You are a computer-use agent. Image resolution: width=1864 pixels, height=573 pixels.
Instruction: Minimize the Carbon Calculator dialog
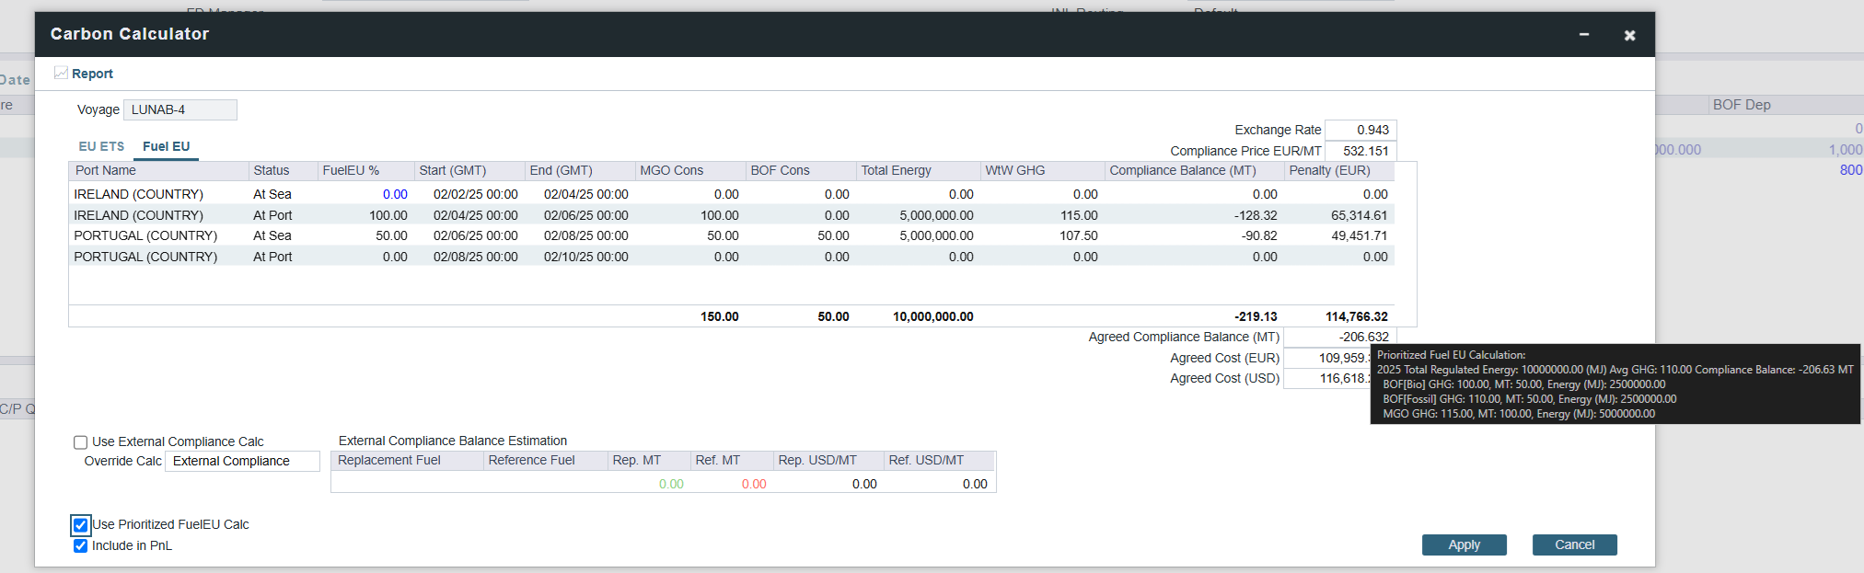pyautogui.click(x=1584, y=35)
